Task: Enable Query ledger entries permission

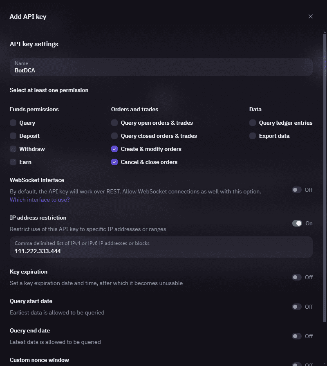Action: tap(253, 123)
